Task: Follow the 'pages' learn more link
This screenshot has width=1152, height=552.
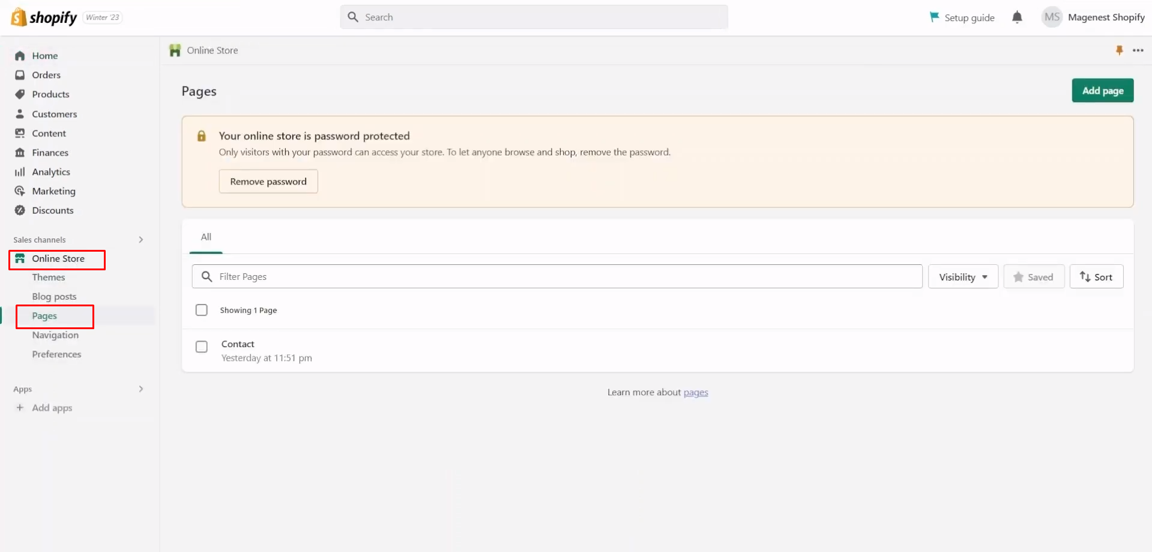Action: (696, 392)
